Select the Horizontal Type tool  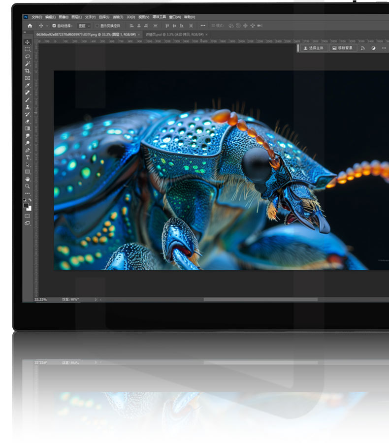(28, 157)
